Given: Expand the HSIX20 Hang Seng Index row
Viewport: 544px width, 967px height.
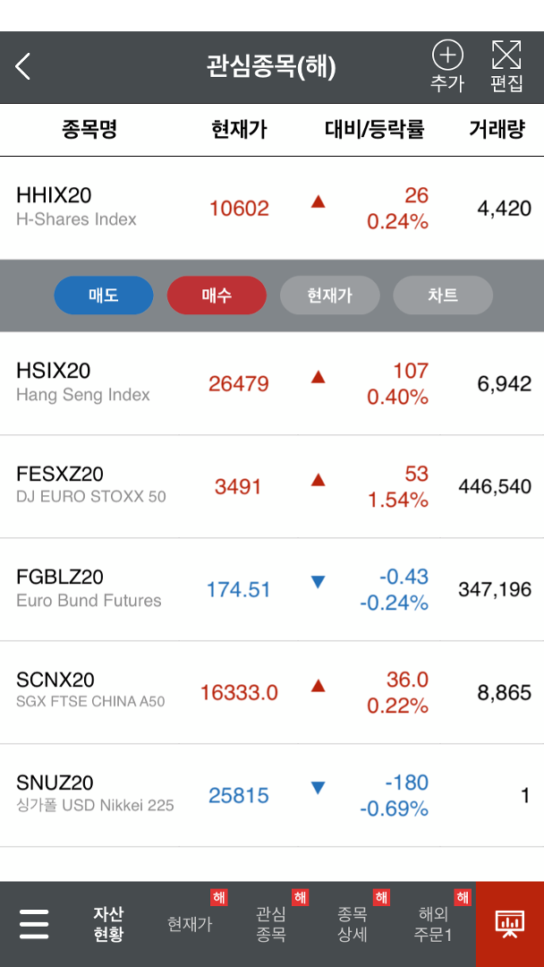Looking at the screenshot, I should tap(272, 383).
